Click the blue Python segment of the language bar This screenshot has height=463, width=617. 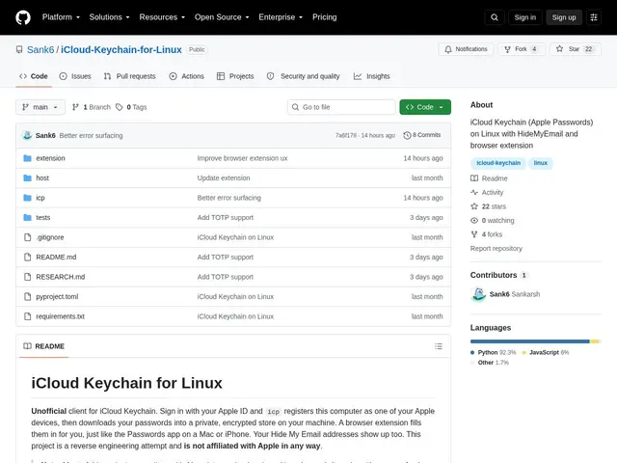click(x=529, y=341)
